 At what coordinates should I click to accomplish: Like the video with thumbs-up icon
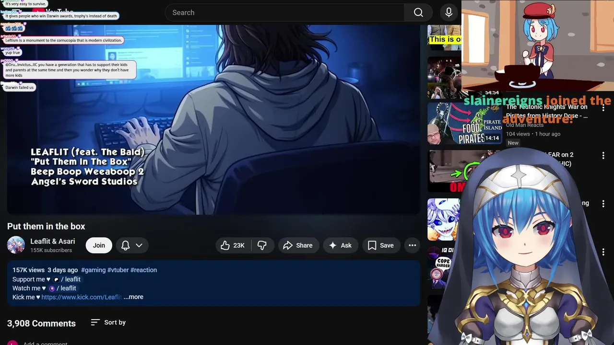click(232, 245)
